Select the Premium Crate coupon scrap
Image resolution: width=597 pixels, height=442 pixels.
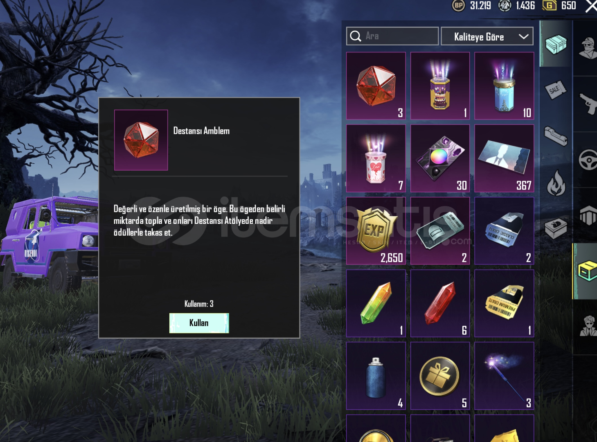pyautogui.click(x=504, y=303)
